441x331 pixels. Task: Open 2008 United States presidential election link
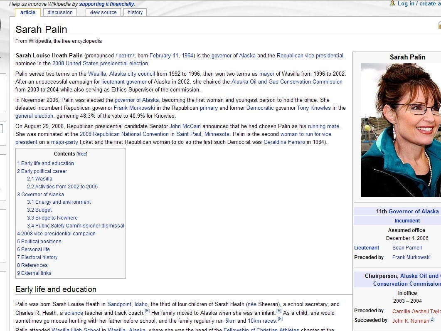[x=100, y=63]
